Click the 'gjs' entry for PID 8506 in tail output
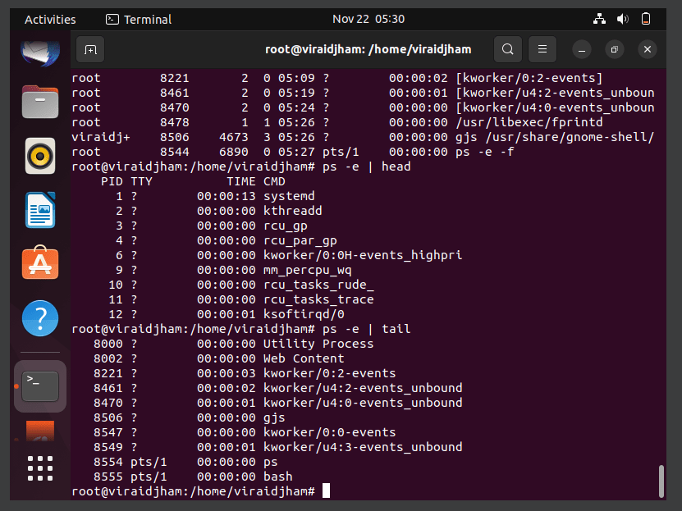The image size is (682, 511). click(274, 418)
